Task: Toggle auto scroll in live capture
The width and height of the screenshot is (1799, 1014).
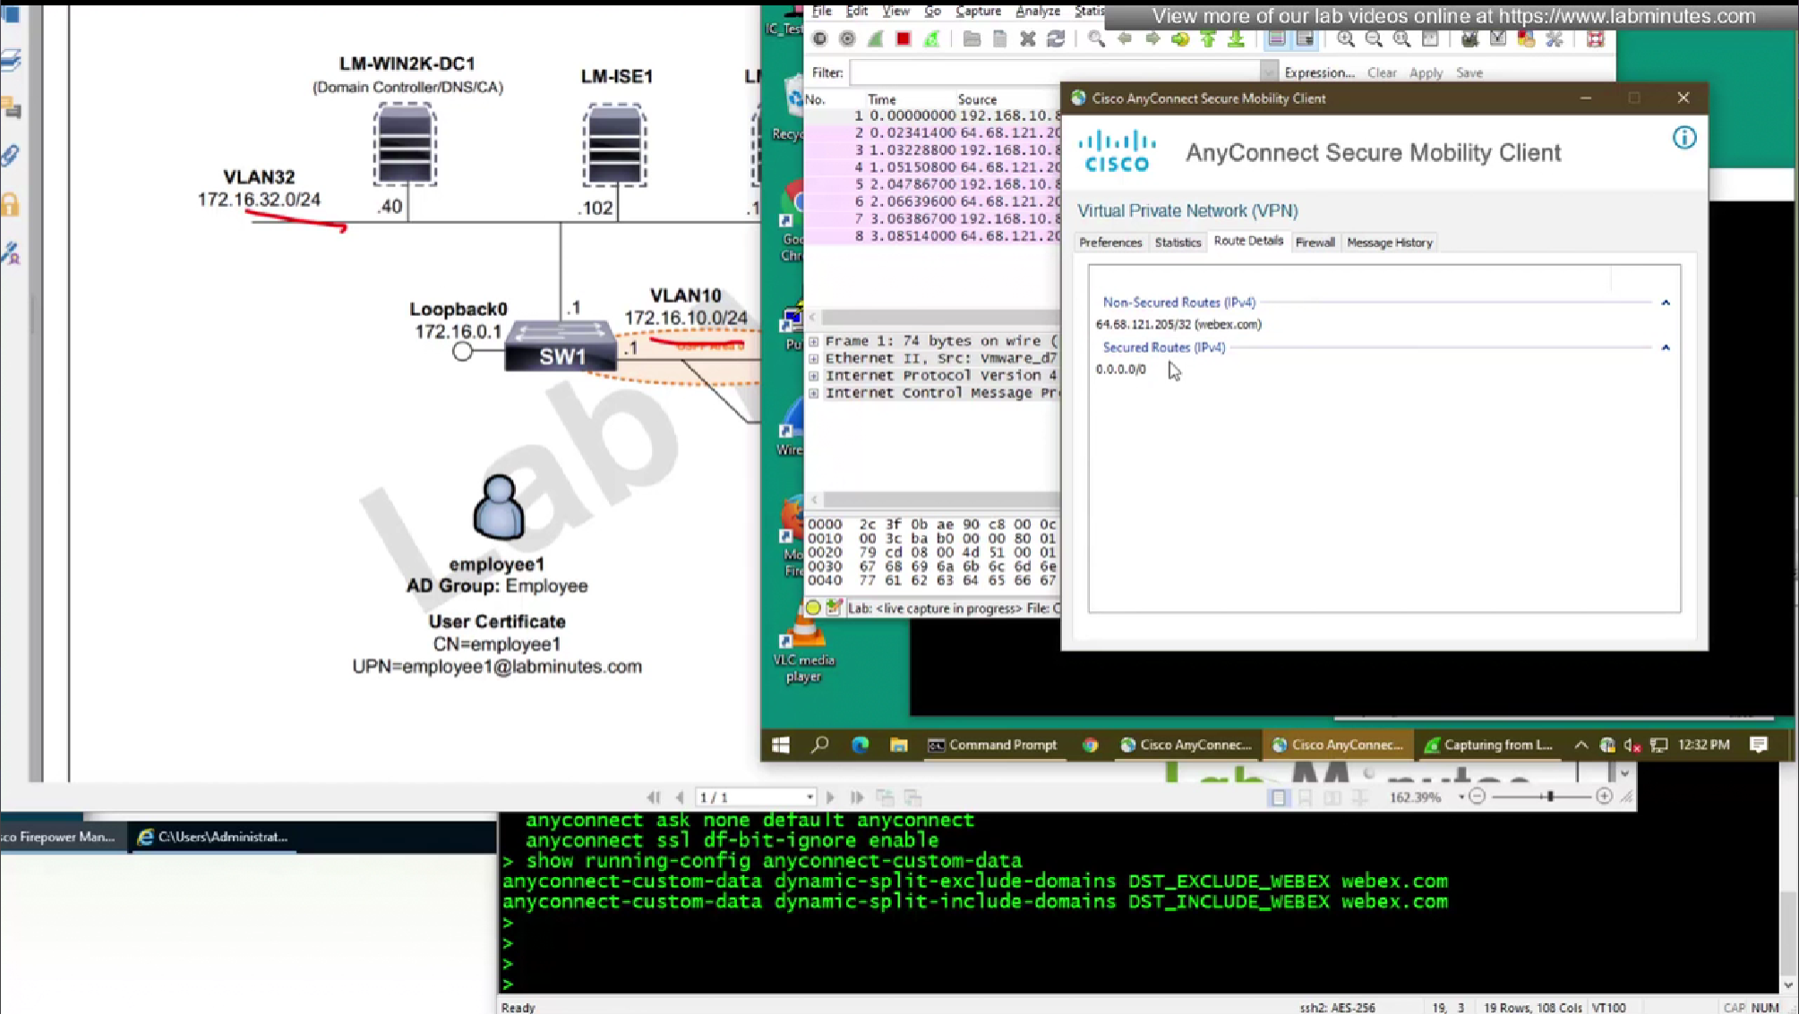Action: (1305, 39)
